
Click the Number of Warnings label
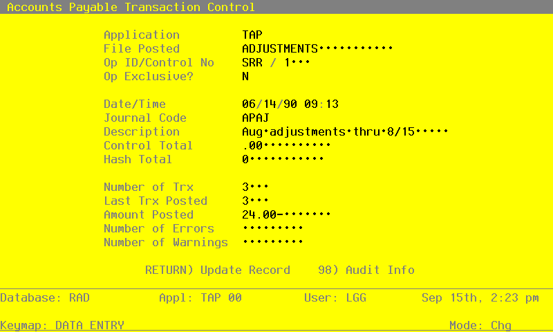166,242
